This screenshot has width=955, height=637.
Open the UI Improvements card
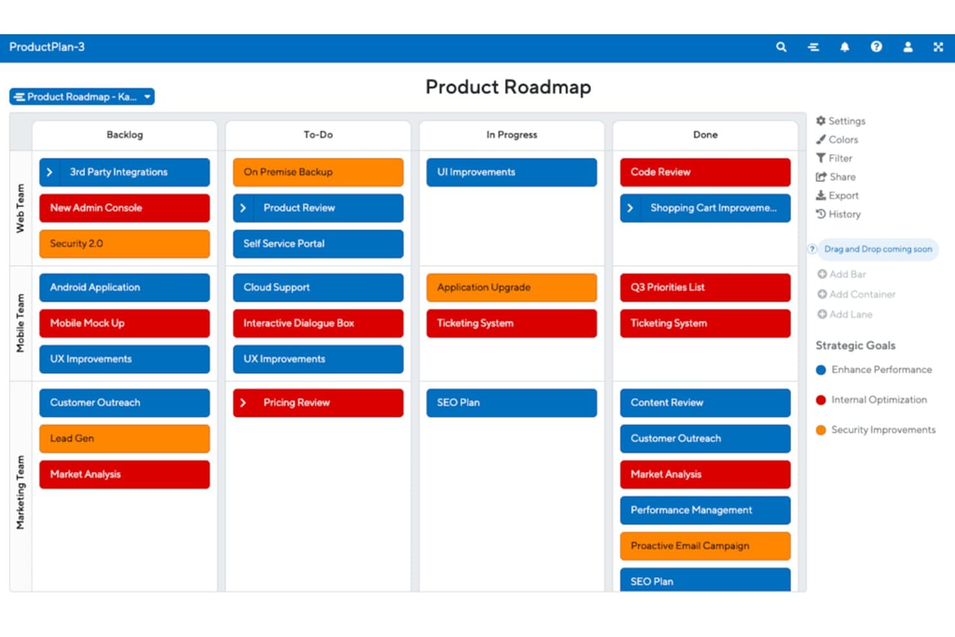(x=512, y=172)
